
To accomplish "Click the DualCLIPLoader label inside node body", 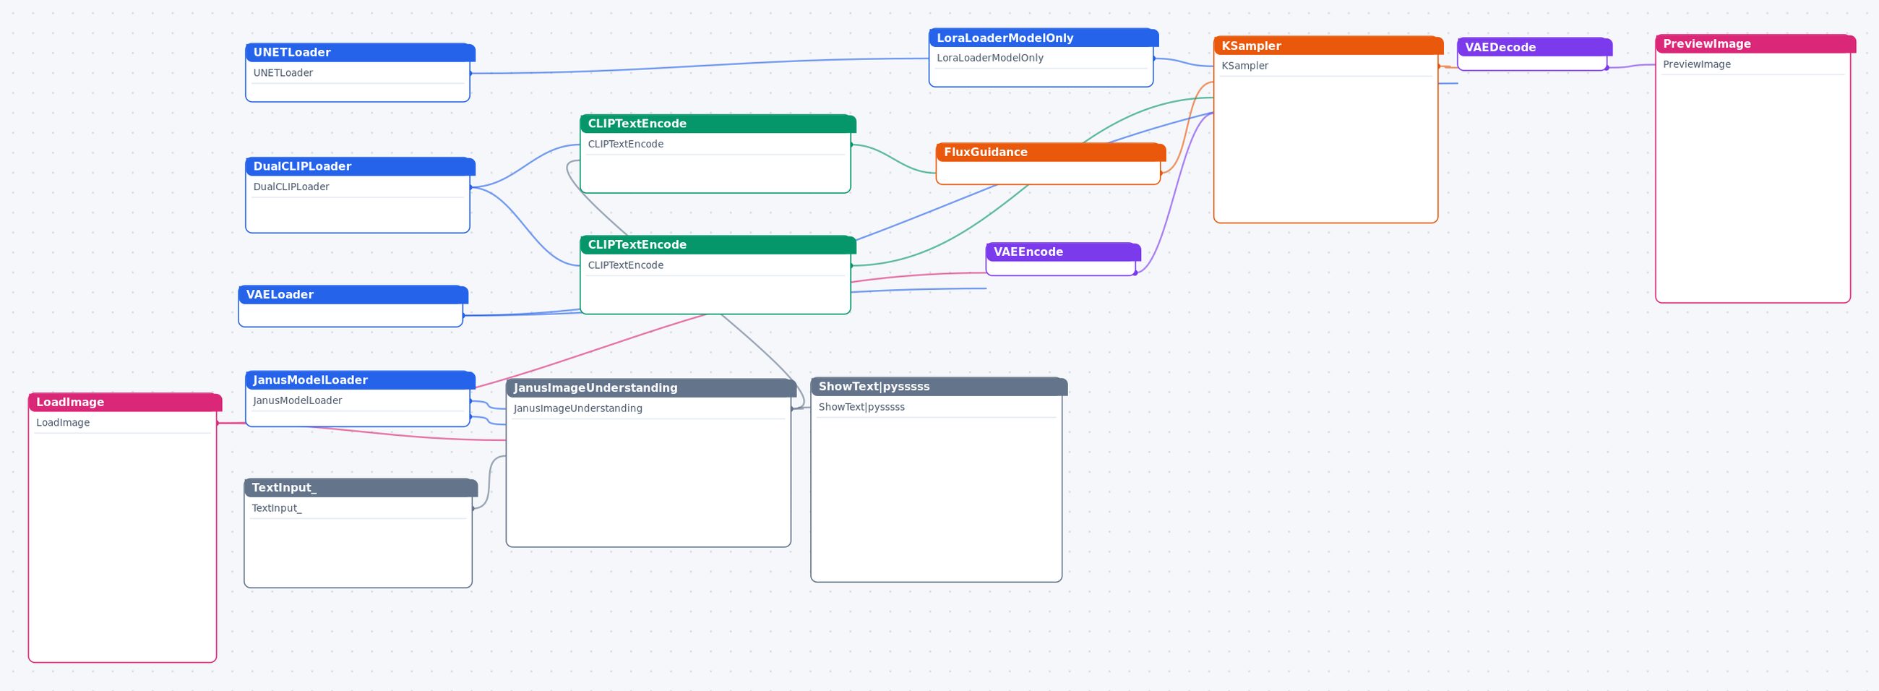I will click(x=291, y=186).
